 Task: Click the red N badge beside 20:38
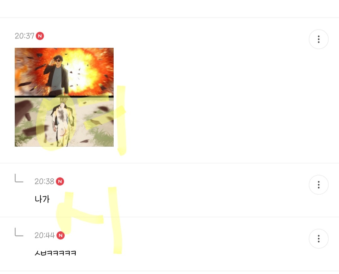pos(60,182)
